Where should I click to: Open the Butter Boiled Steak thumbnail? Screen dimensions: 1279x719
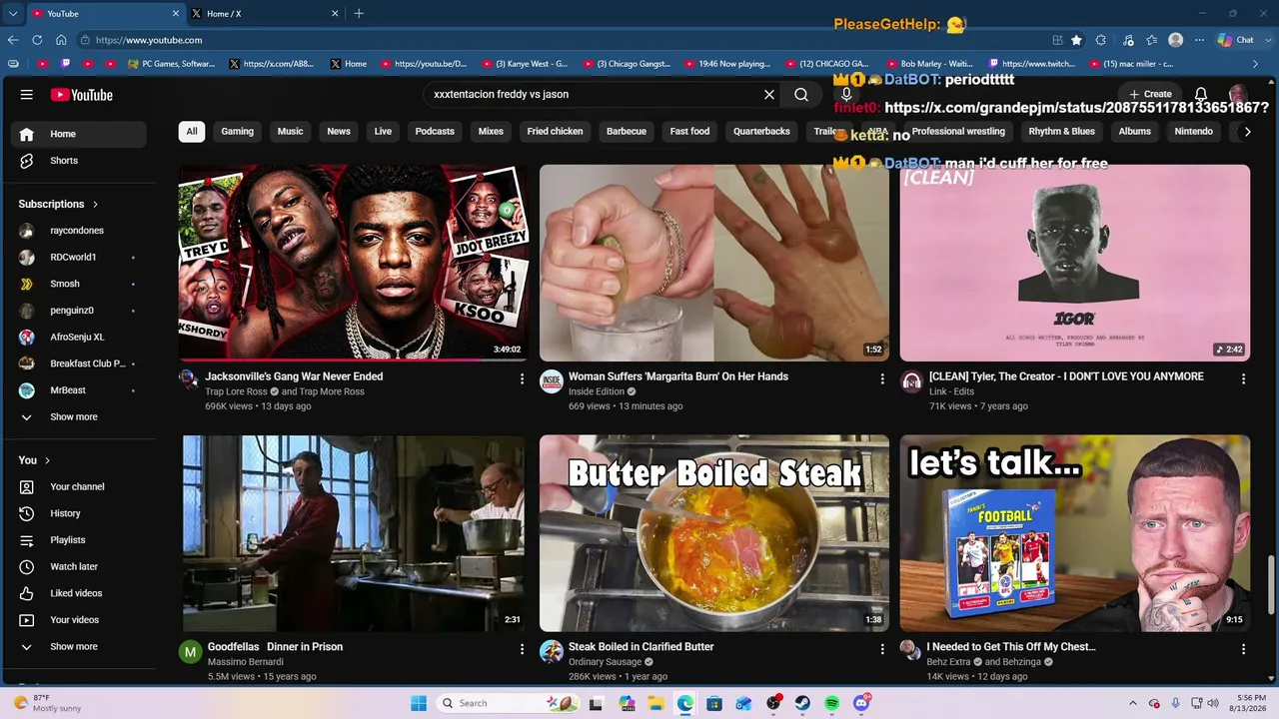click(x=714, y=533)
